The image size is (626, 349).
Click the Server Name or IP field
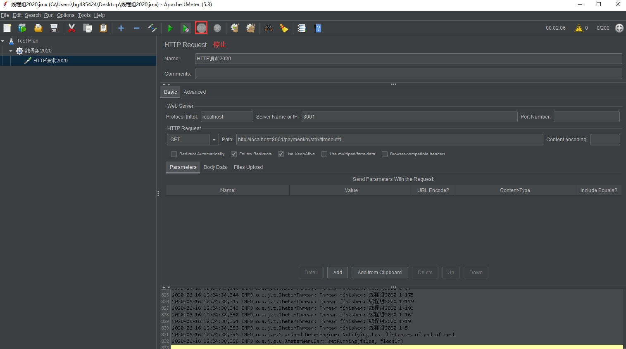click(409, 117)
